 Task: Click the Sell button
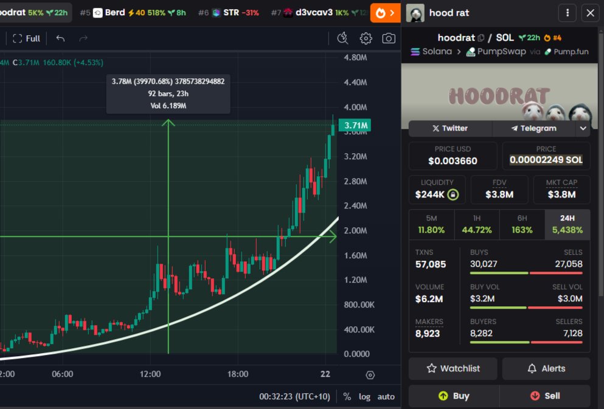click(545, 396)
